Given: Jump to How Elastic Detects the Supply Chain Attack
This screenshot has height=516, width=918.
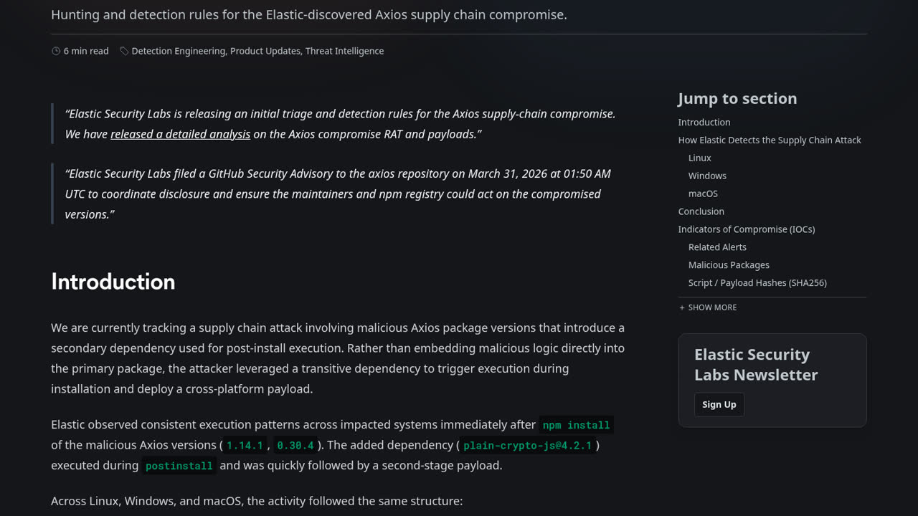Looking at the screenshot, I should tap(770, 140).
